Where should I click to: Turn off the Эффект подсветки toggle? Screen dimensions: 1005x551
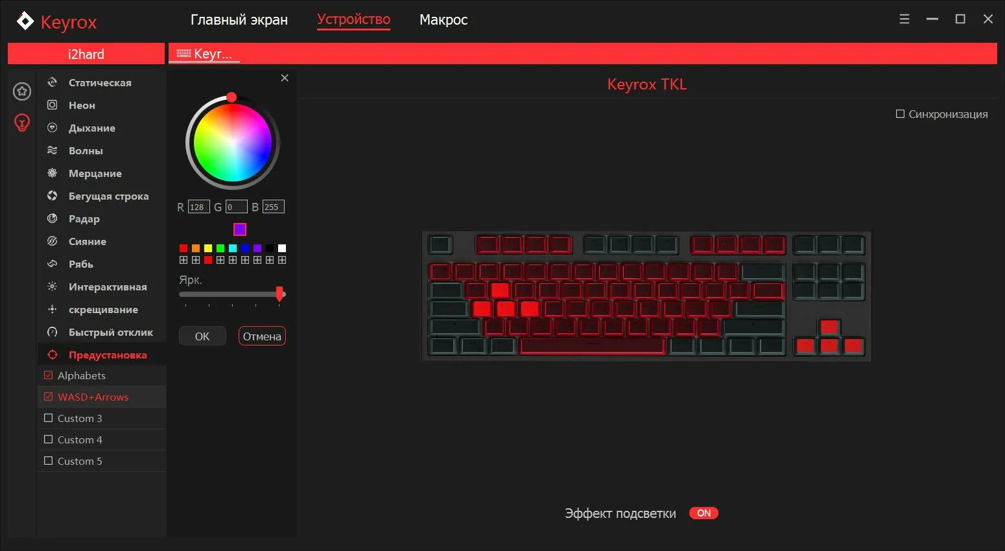[703, 513]
